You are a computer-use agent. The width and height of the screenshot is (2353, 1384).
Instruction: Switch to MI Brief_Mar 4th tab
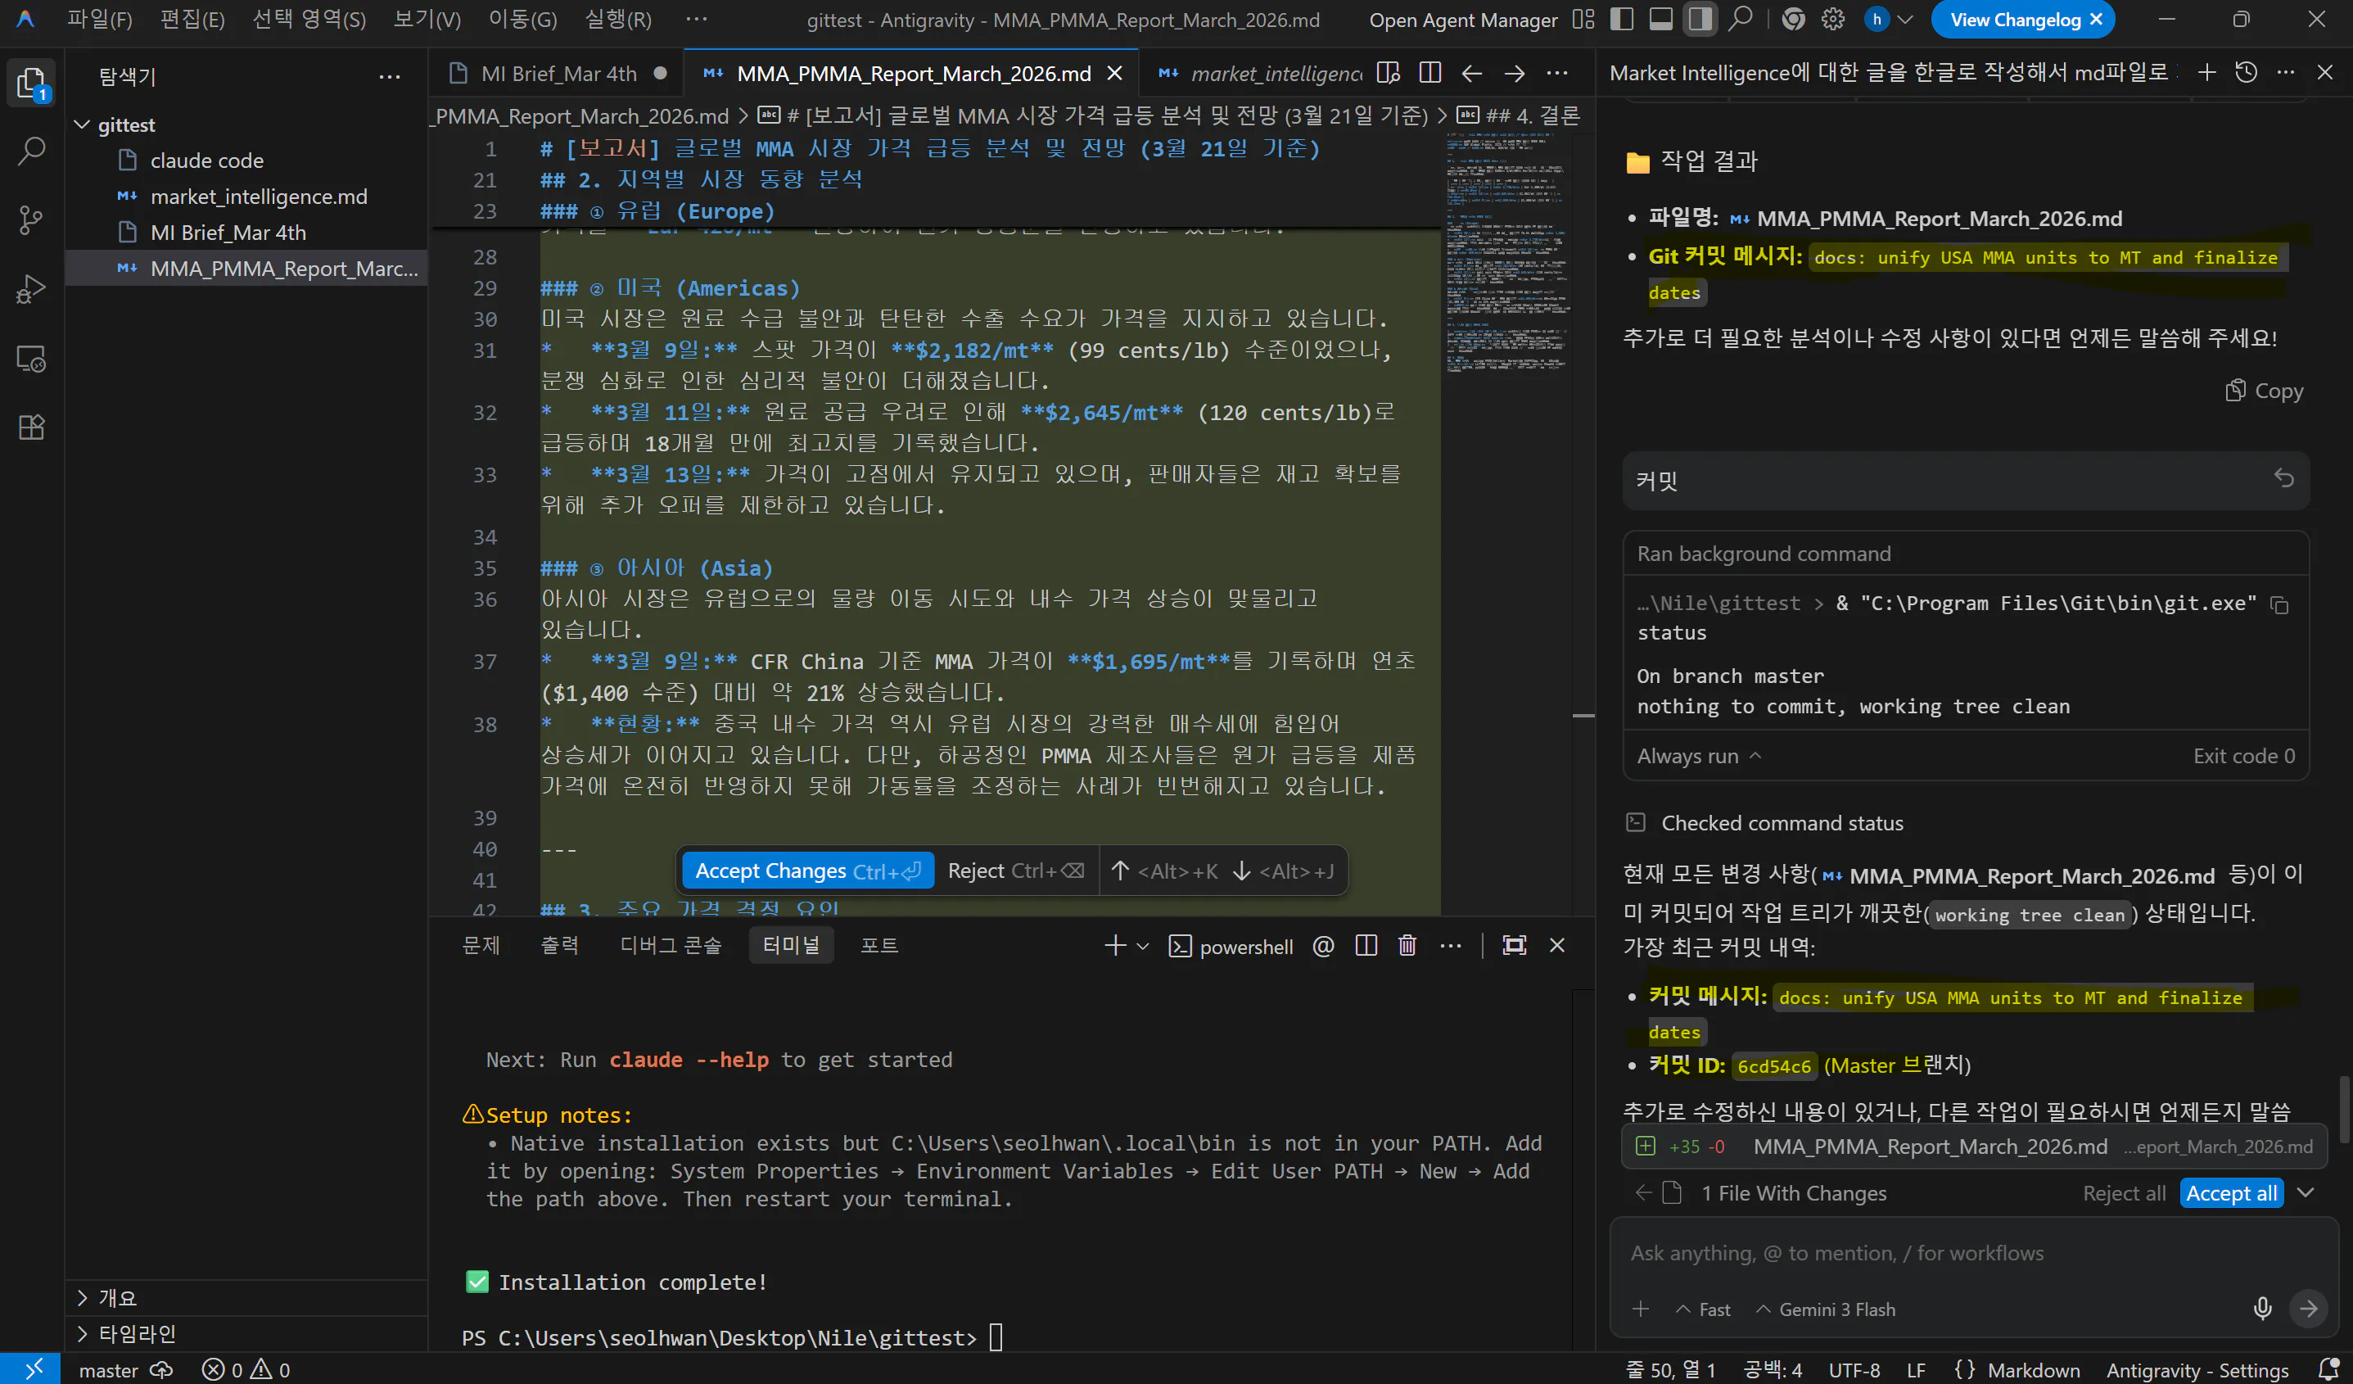558,73
